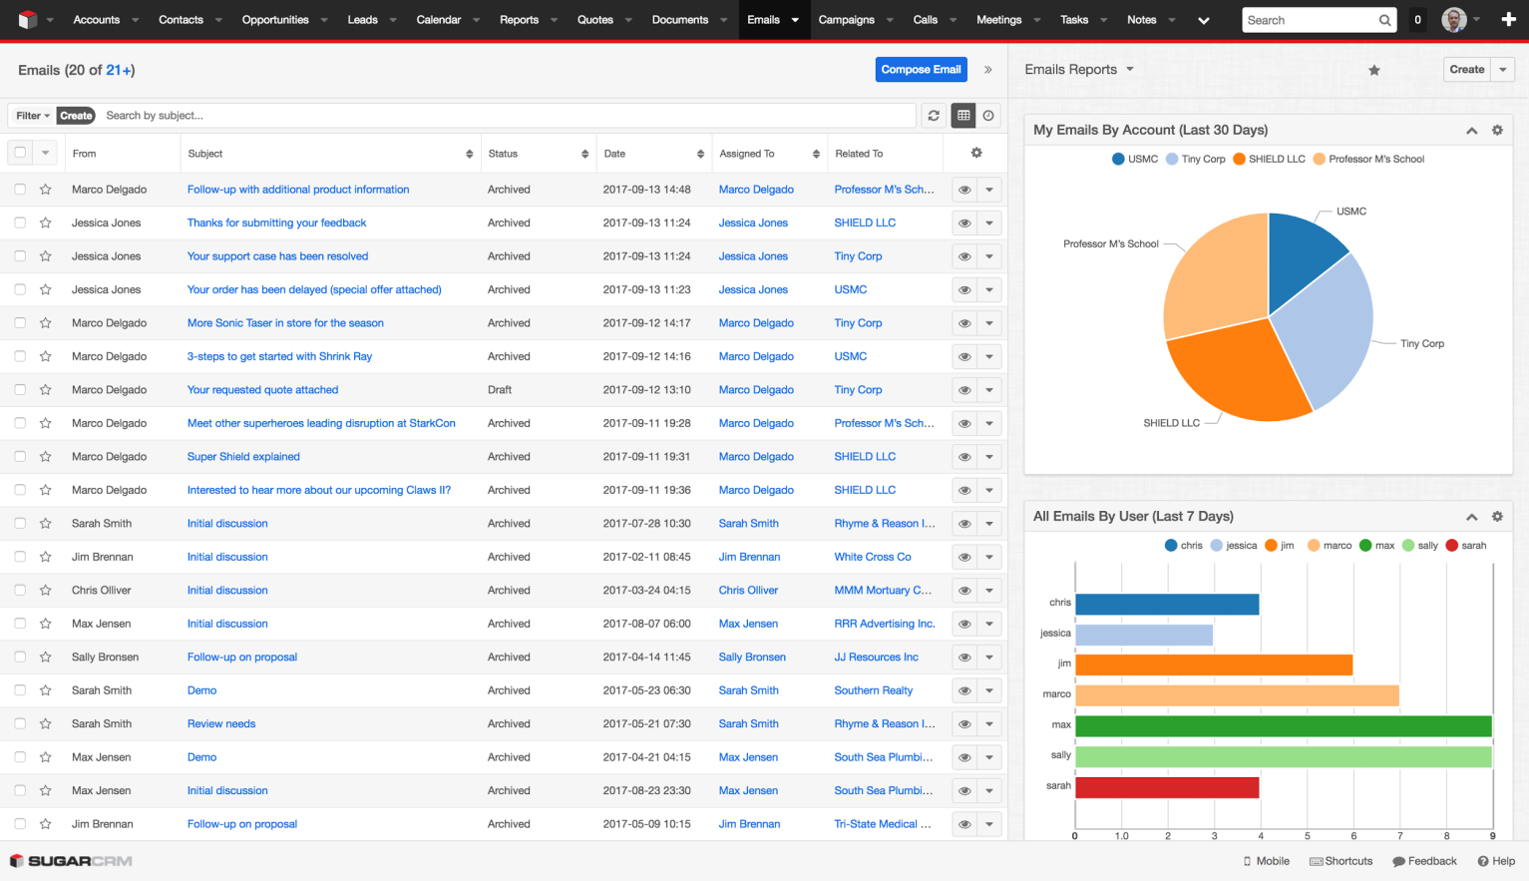The height and width of the screenshot is (881, 1529).
Task: Go to the Campaigns module tab
Action: 846,20
